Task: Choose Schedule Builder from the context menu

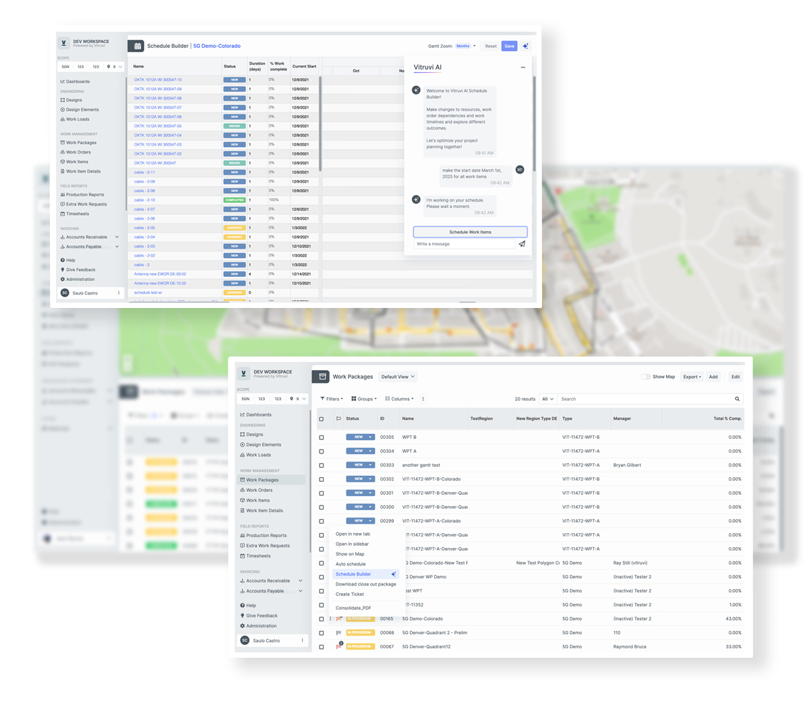Action: [353, 574]
